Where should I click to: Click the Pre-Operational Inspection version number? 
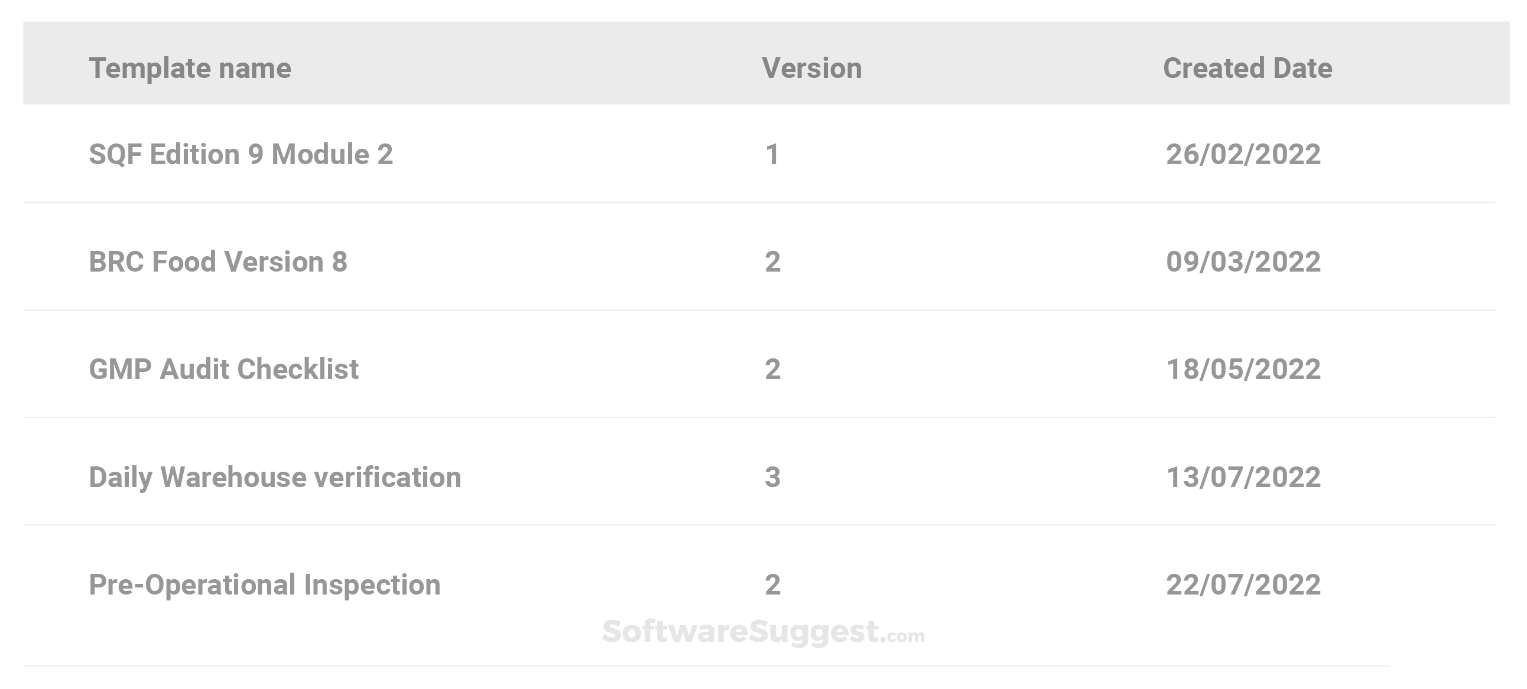[772, 584]
